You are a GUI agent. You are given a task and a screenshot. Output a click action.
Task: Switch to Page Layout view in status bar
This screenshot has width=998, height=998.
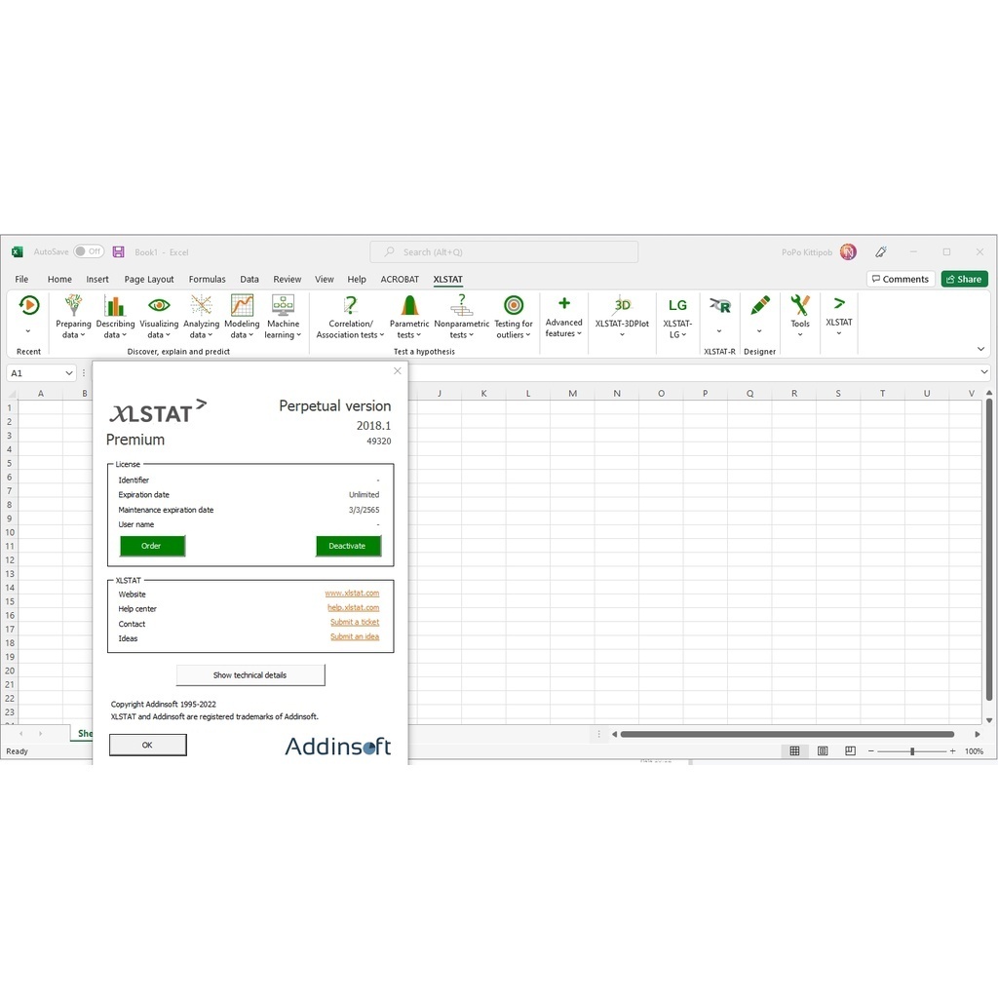(x=823, y=751)
